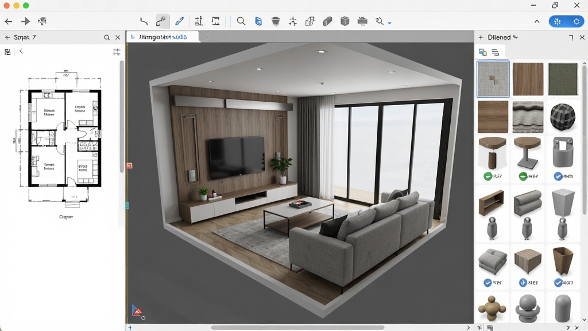
Task: Collapse the toolbar with the up chevron
Action: point(537,21)
